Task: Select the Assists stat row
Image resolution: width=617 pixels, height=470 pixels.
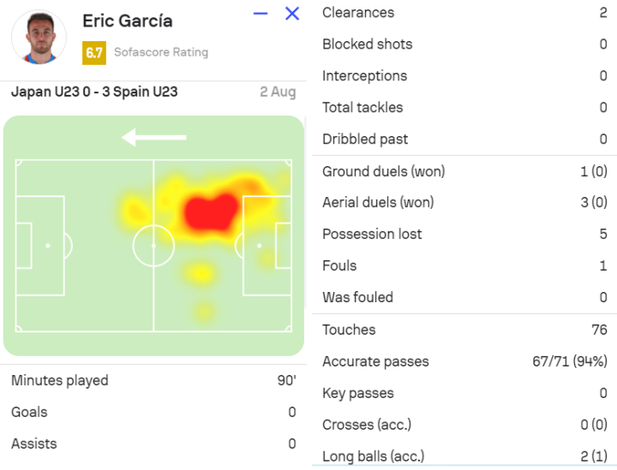Action: pos(153,443)
